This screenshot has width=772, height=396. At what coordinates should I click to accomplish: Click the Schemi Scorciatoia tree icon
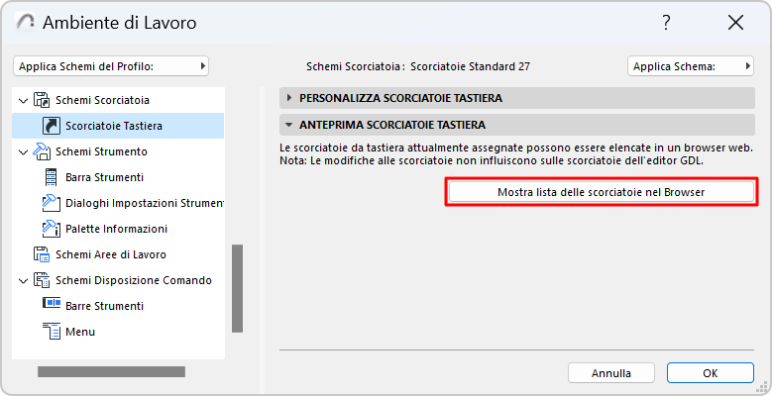(42, 100)
